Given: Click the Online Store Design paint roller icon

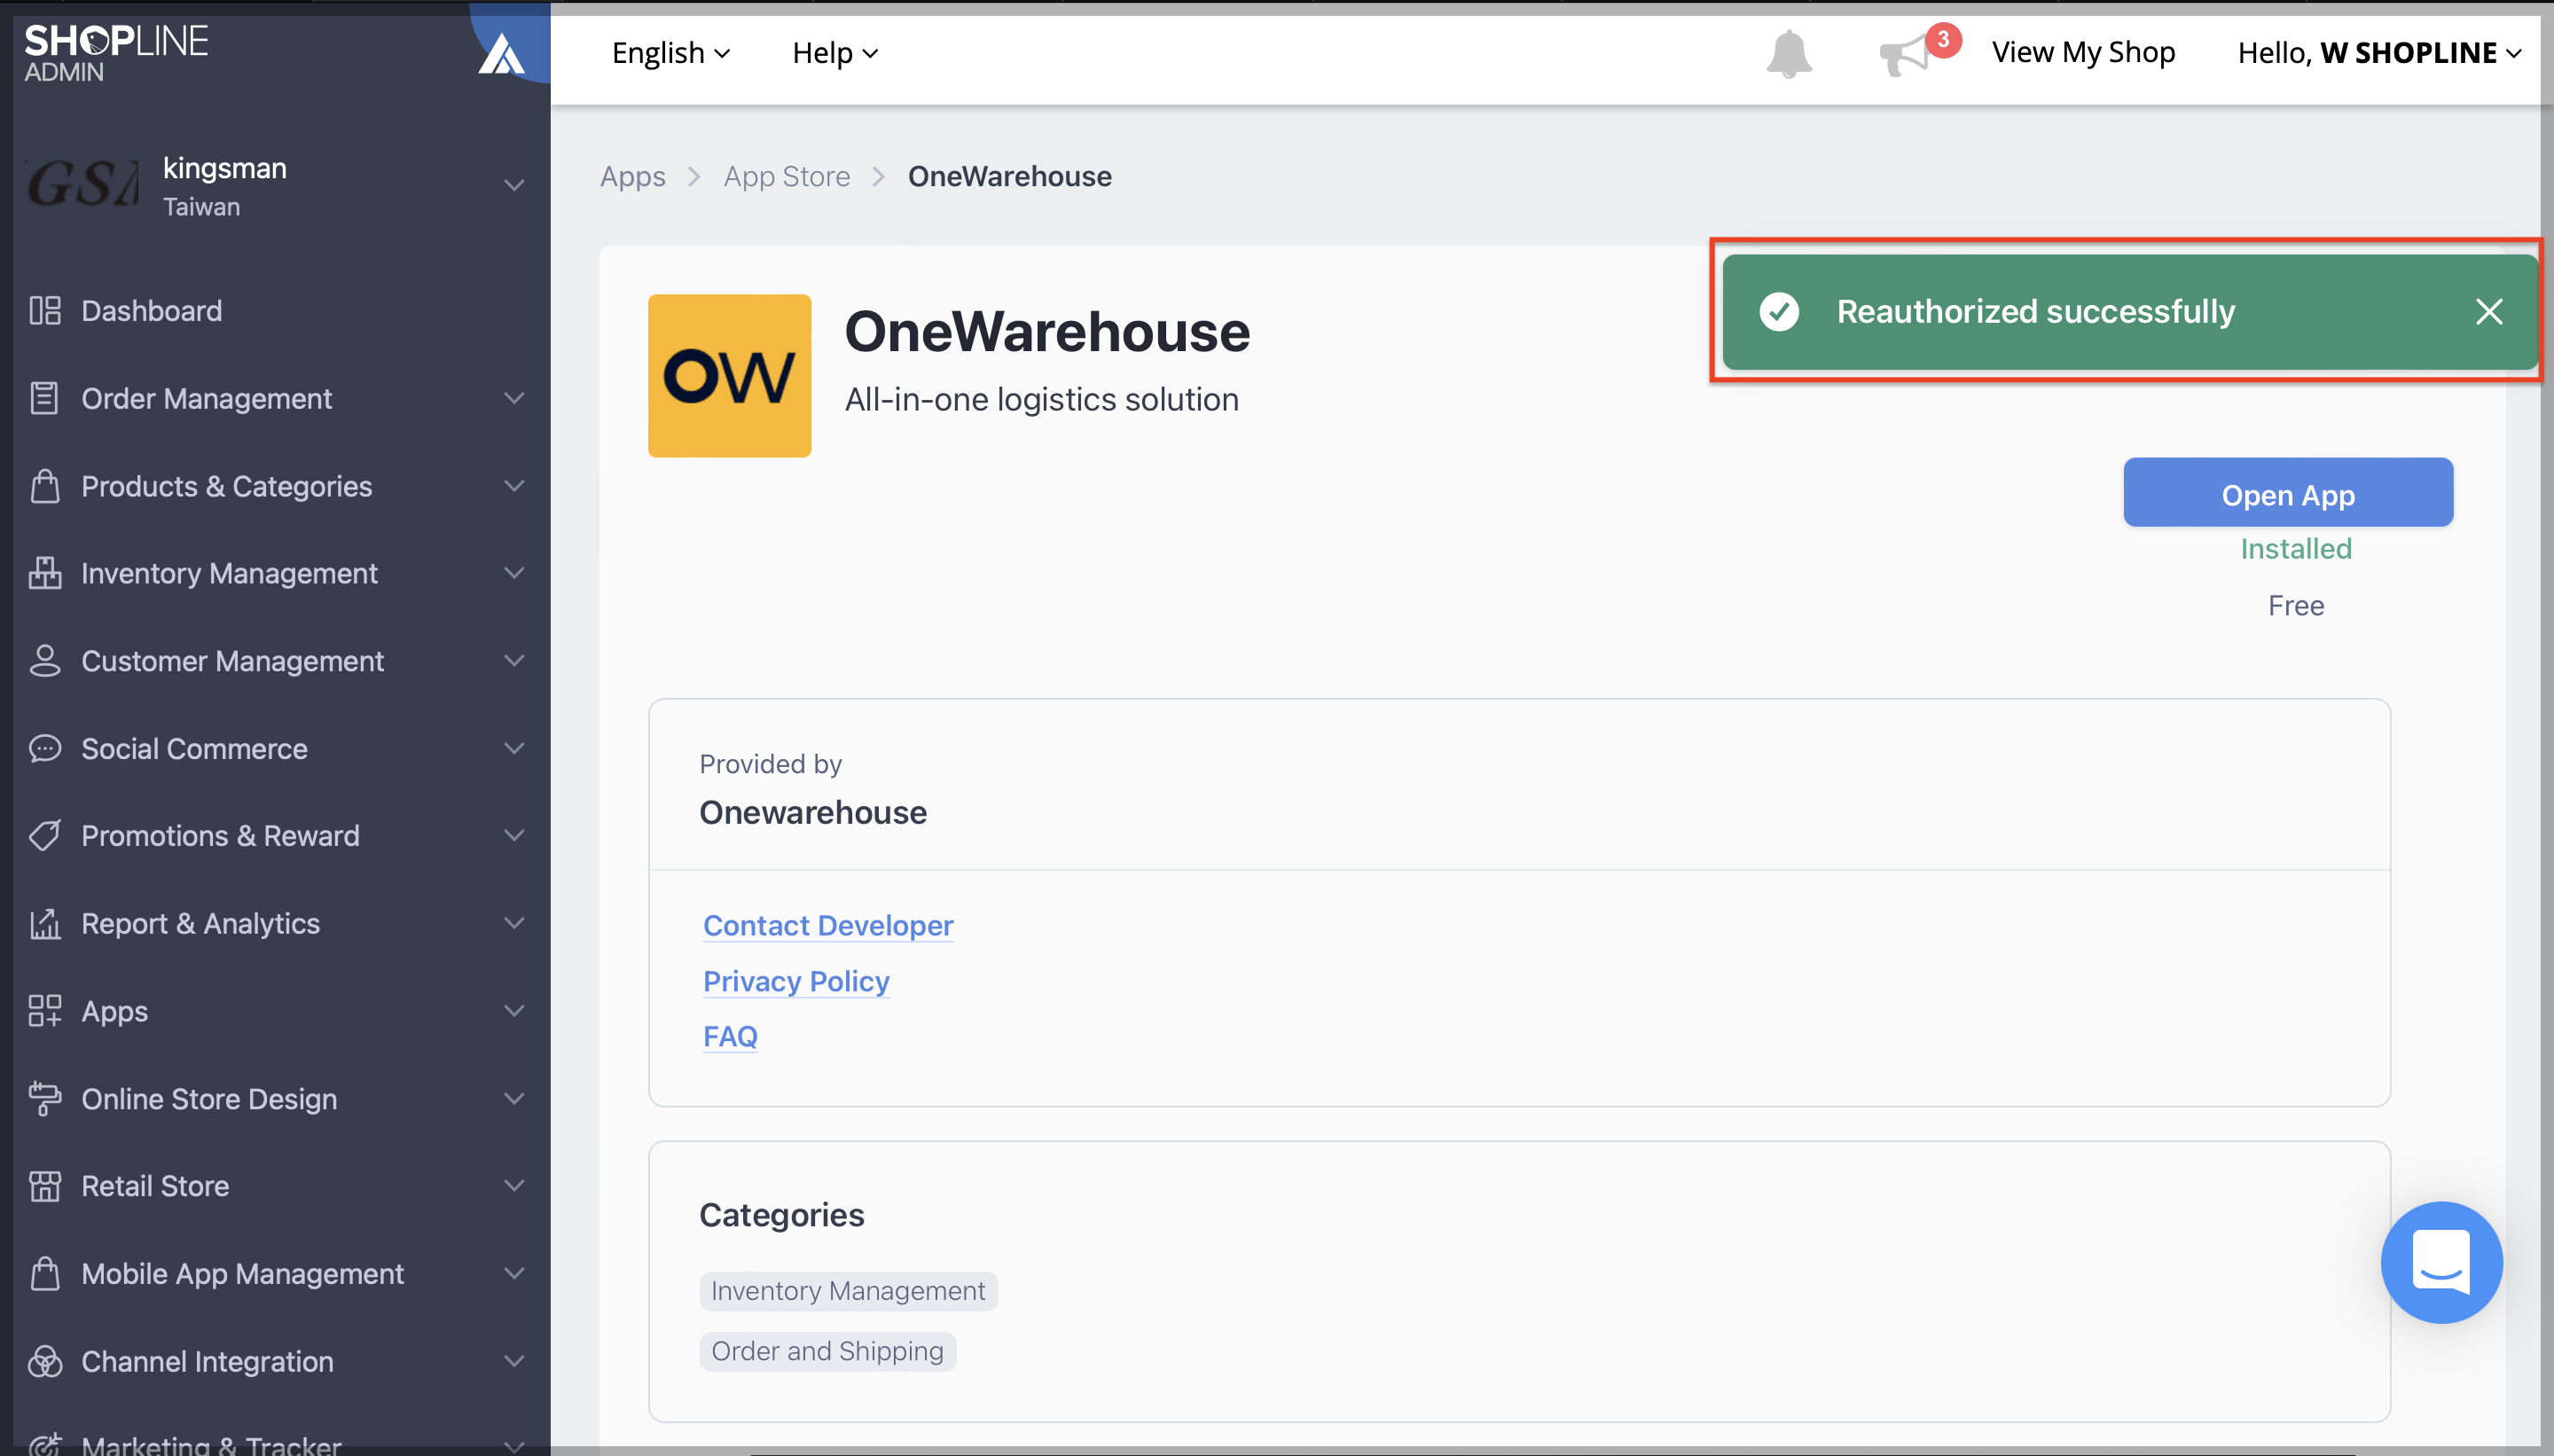Looking at the screenshot, I should (x=44, y=1098).
